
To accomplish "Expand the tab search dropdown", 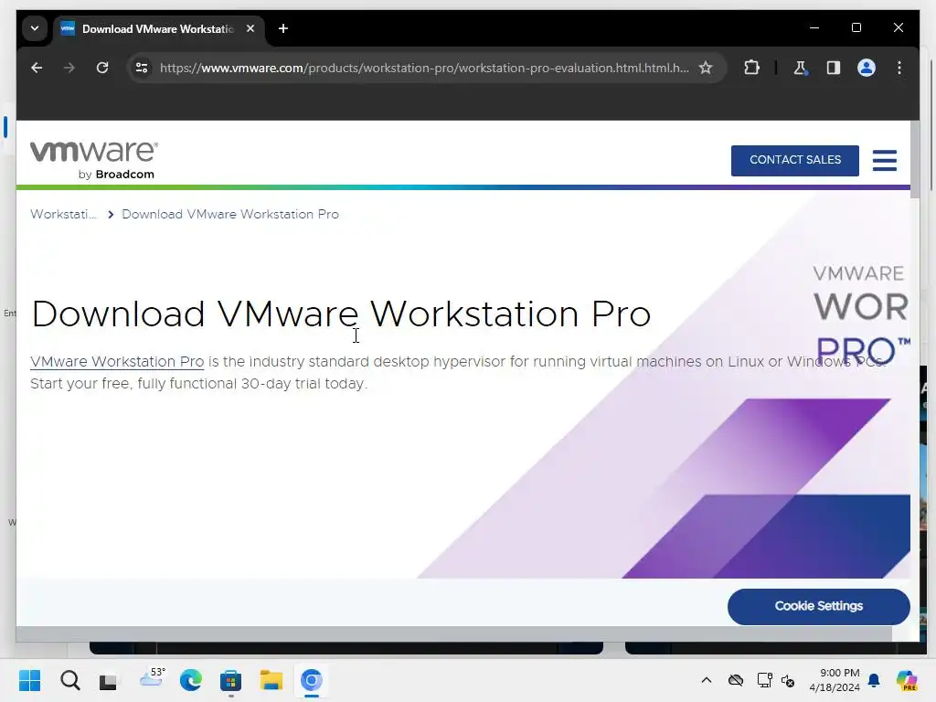I will [x=35, y=28].
